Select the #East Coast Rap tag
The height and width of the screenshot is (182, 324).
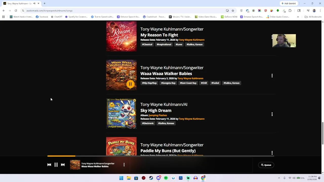pos(188,83)
